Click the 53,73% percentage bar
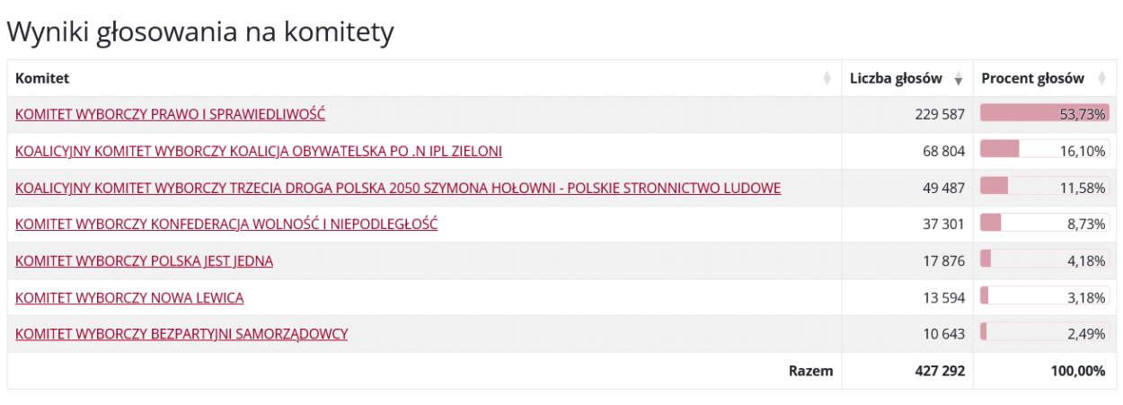The image size is (1123, 405). tap(1045, 114)
